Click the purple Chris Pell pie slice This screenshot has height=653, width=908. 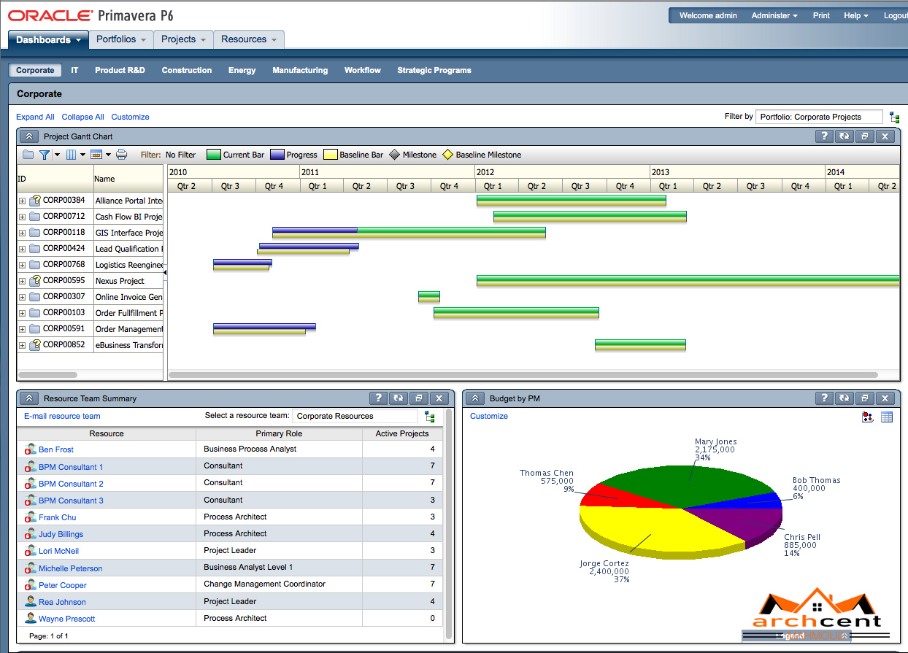[741, 522]
